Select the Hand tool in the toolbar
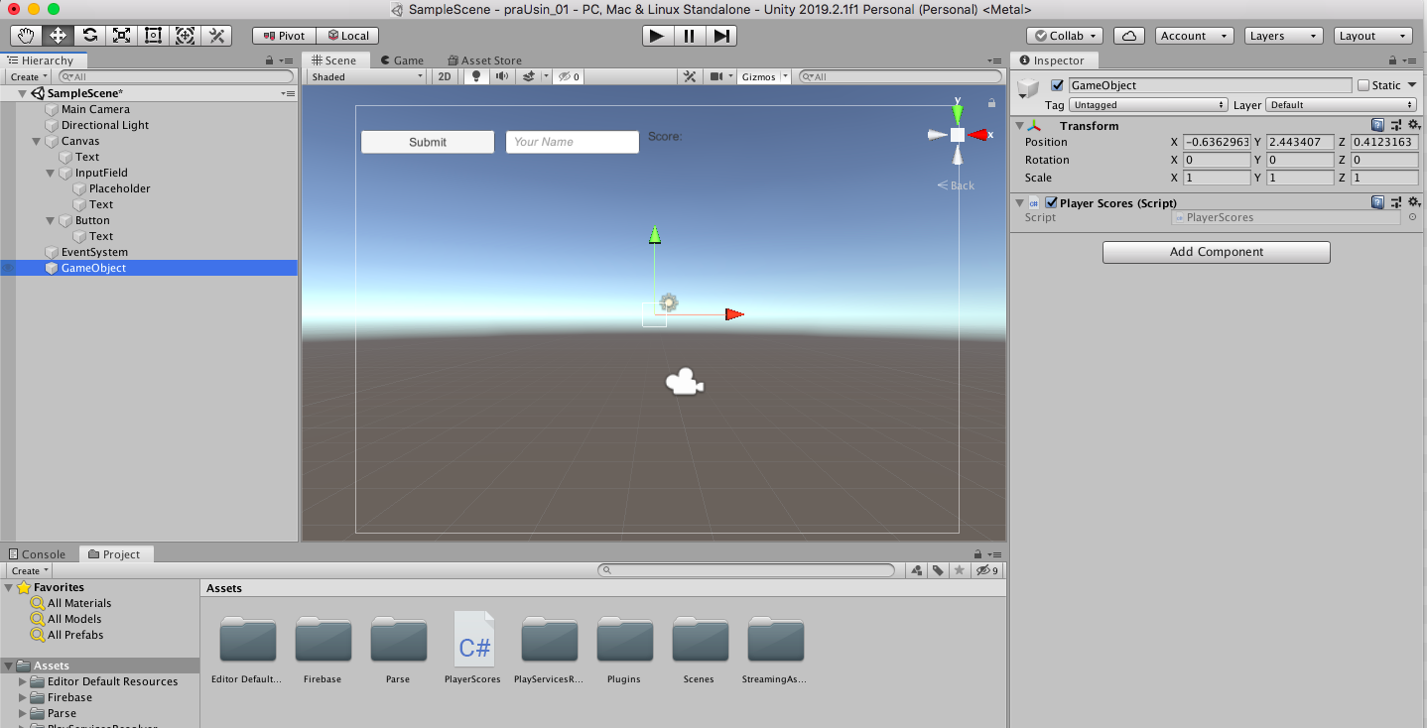Image resolution: width=1427 pixels, height=728 pixels. 26,36
